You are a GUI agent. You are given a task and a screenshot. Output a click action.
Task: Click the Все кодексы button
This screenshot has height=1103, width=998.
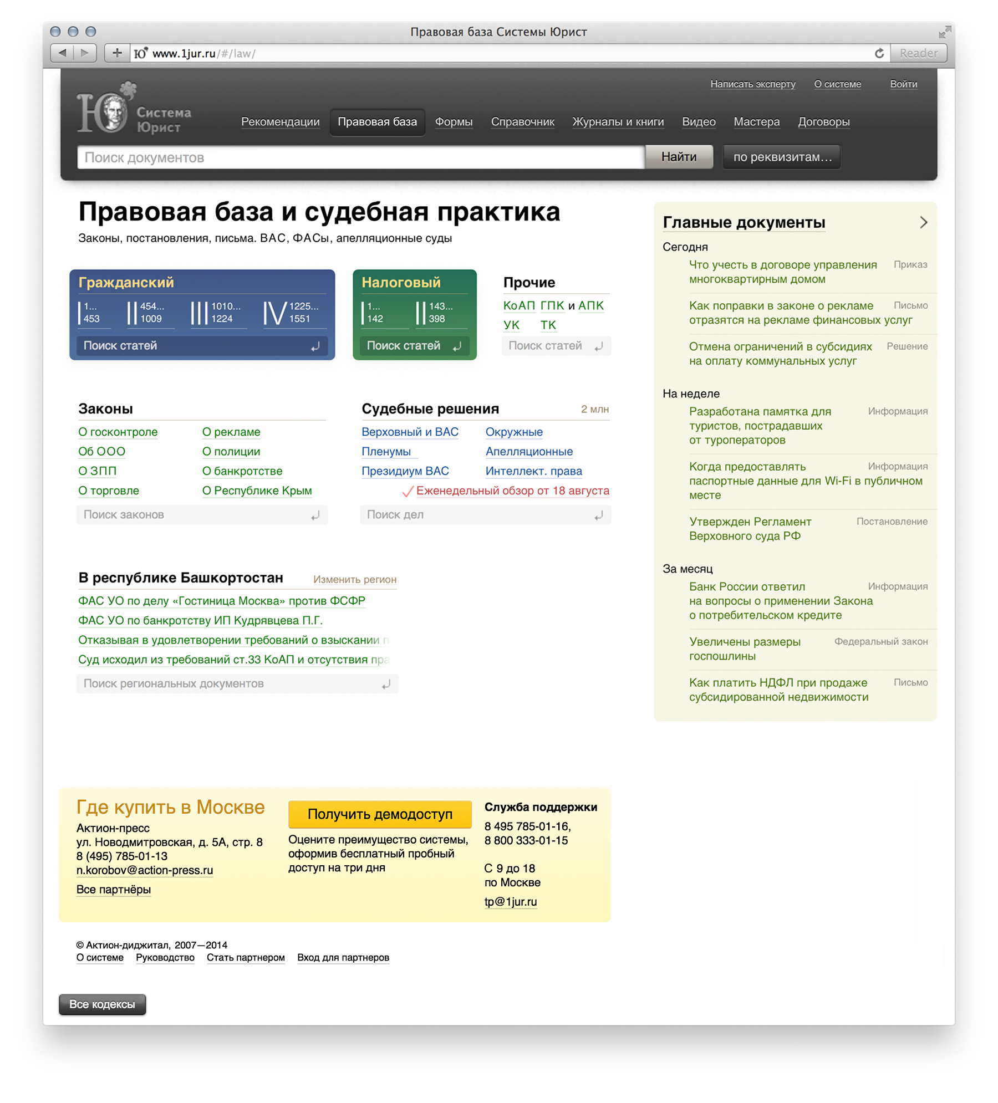102,1004
